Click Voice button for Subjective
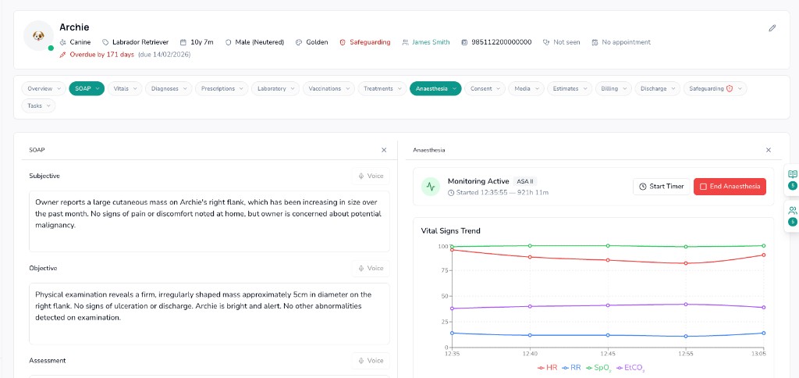The image size is (799, 378). click(x=371, y=176)
